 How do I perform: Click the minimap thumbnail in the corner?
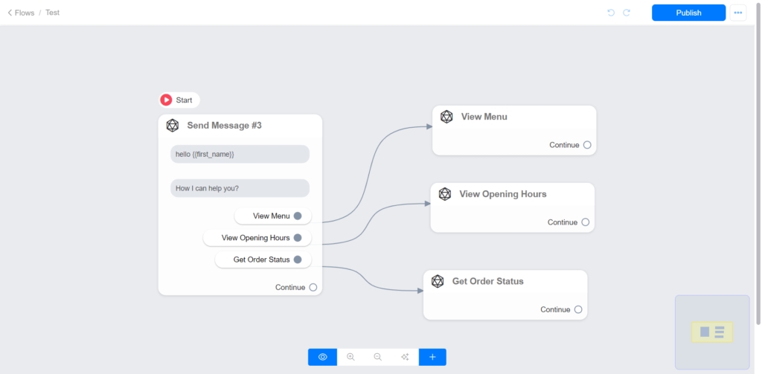click(x=712, y=332)
